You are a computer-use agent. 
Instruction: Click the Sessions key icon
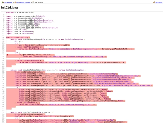[154, 2]
